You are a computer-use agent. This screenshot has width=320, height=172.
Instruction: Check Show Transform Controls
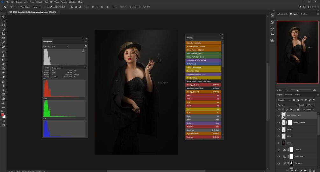(45, 7)
